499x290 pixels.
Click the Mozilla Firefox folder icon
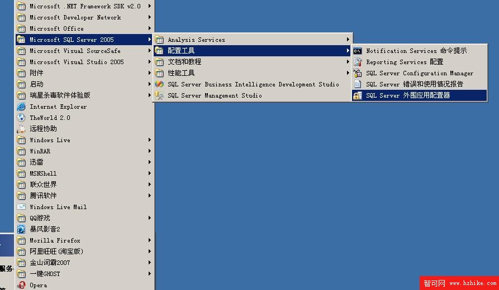(x=21, y=240)
